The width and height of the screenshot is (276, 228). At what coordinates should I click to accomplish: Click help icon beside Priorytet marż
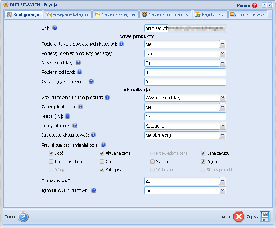75,125
